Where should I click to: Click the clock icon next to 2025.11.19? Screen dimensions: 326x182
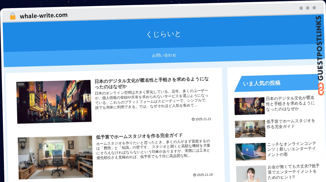coord(195,175)
